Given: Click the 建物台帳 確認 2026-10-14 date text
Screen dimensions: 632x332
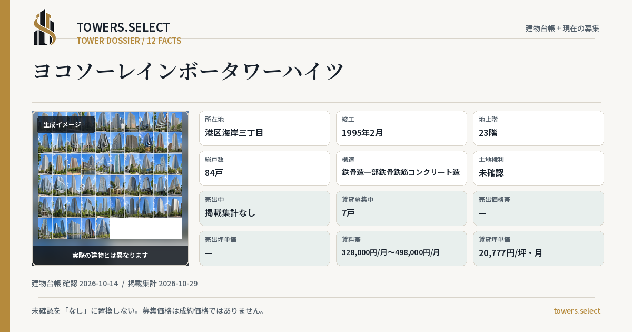Looking at the screenshot, I should tap(75, 284).
